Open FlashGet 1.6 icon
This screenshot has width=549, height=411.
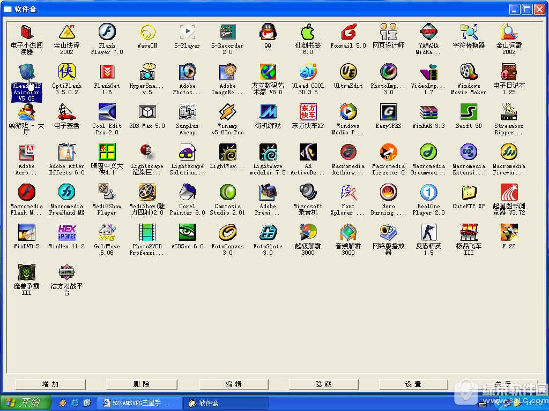(x=107, y=72)
